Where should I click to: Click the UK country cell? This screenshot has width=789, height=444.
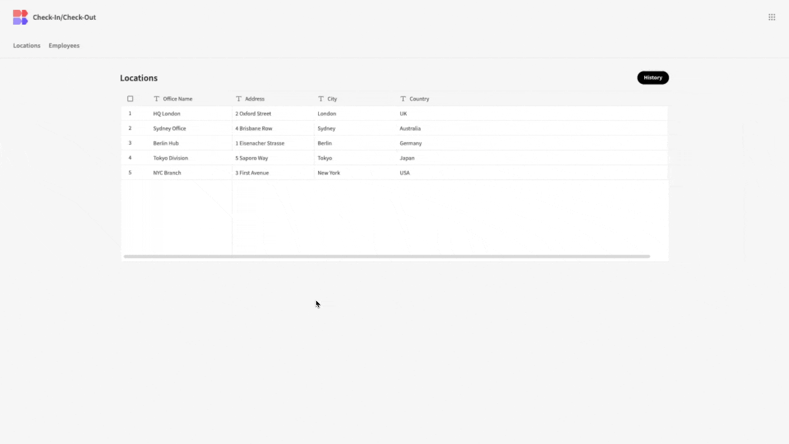tap(437, 113)
